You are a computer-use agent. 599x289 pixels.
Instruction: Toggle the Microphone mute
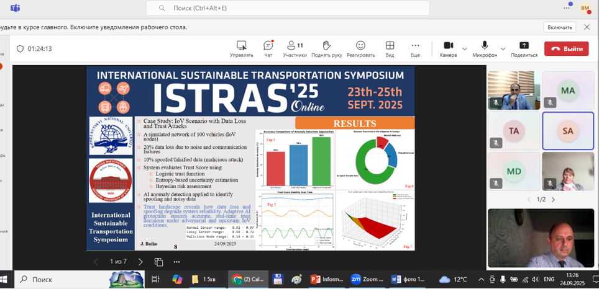tap(485, 48)
